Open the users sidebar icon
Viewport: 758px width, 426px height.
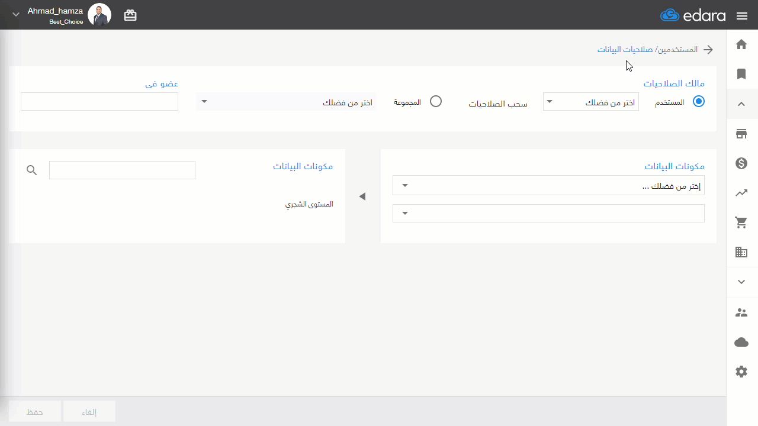(x=741, y=312)
